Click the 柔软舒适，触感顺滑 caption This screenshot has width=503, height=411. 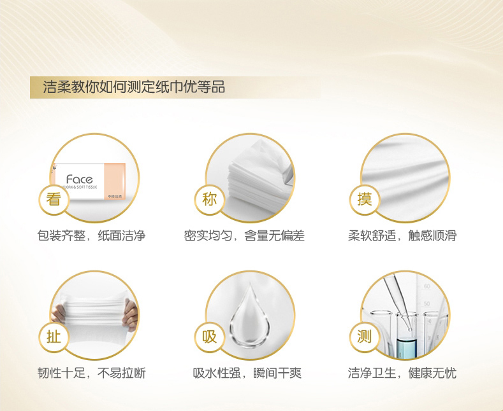click(x=402, y=236)
